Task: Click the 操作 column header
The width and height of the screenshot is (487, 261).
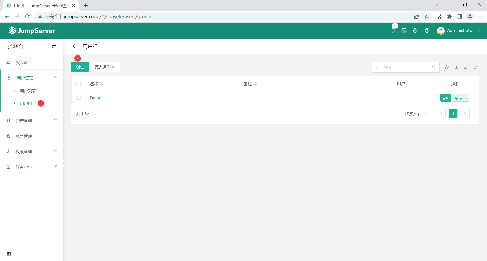Action: pyautogui.click(x=455, y=84)
